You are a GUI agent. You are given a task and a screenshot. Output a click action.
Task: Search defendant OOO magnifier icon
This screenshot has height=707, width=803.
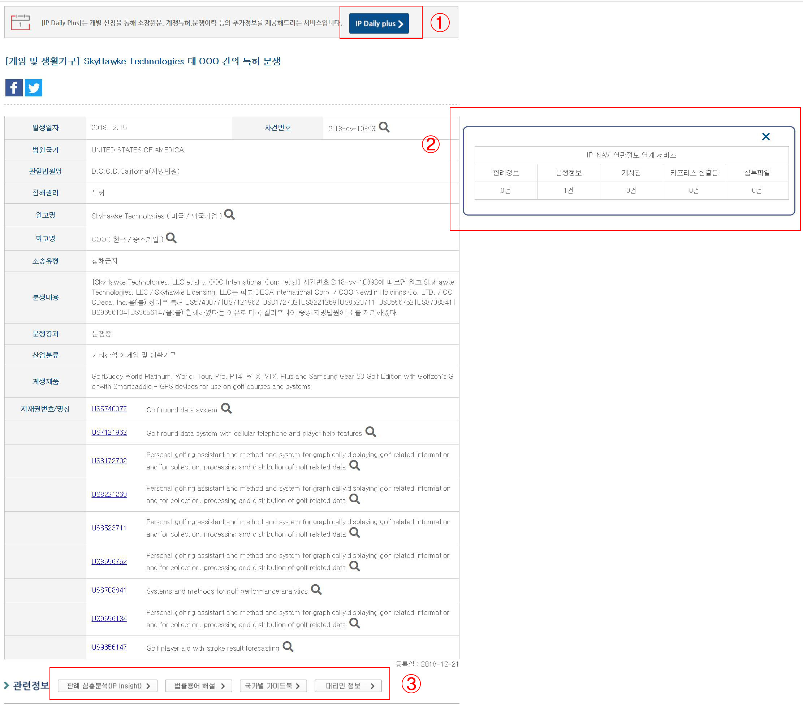(171, 238)
